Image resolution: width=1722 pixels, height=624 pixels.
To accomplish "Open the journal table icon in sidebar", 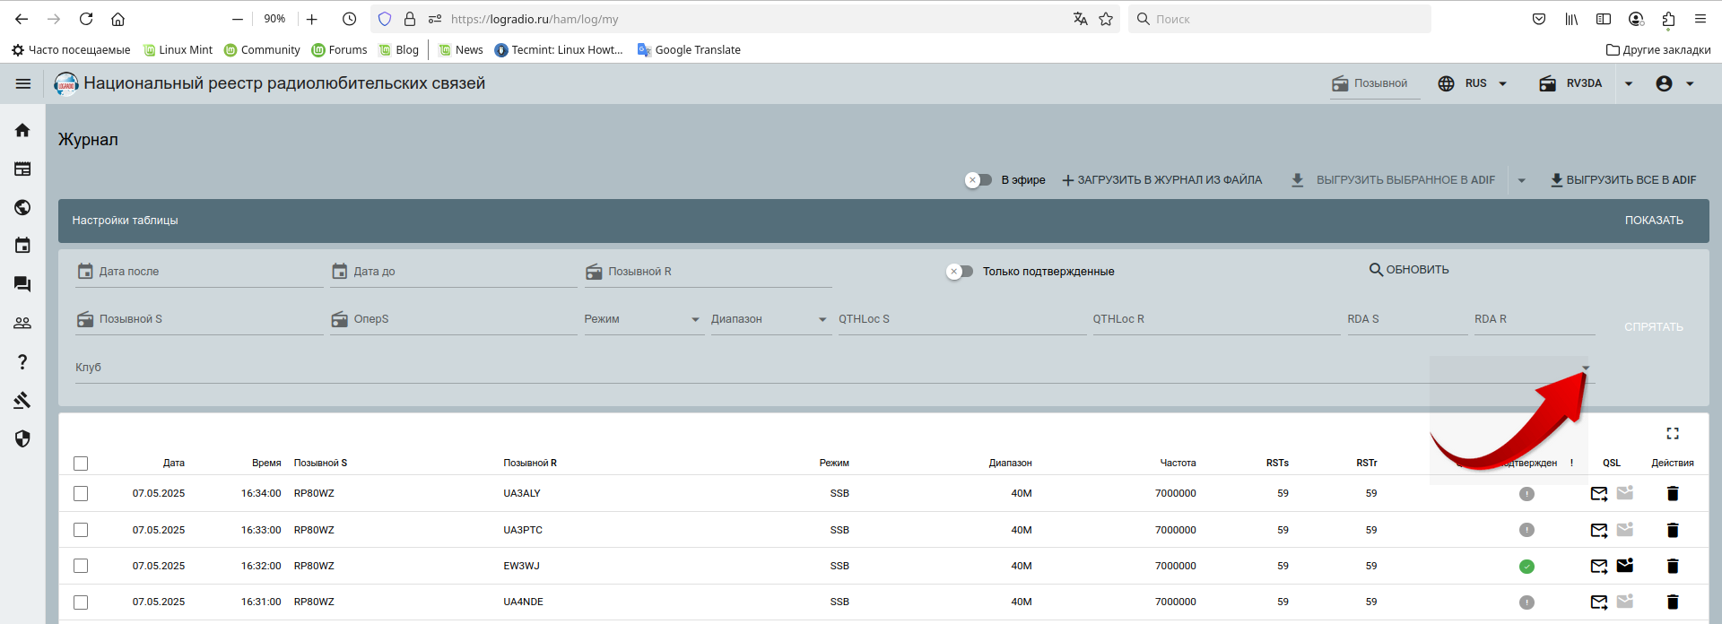I will click(22, 169).
